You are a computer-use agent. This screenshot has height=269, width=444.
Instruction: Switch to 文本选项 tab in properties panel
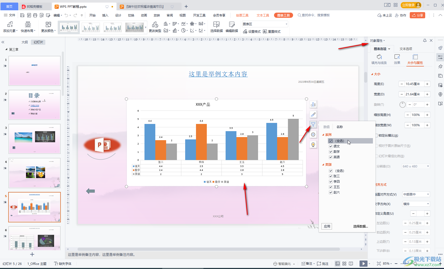click(x=406, y=49)
